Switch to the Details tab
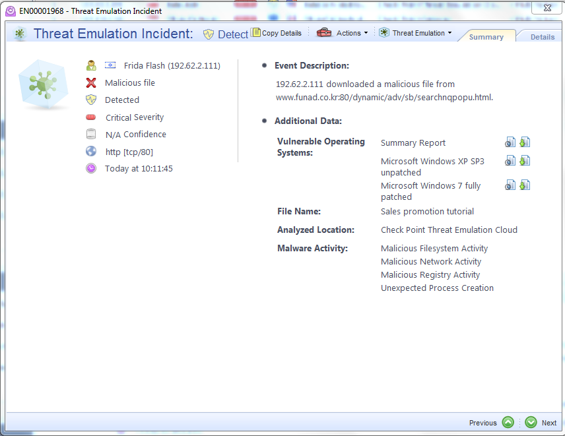The width and height of the screenshot is (565, 436). coord(543,37)
